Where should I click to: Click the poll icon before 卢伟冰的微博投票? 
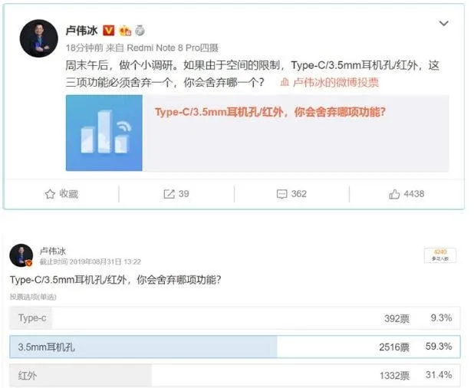(x=284, y=83)
